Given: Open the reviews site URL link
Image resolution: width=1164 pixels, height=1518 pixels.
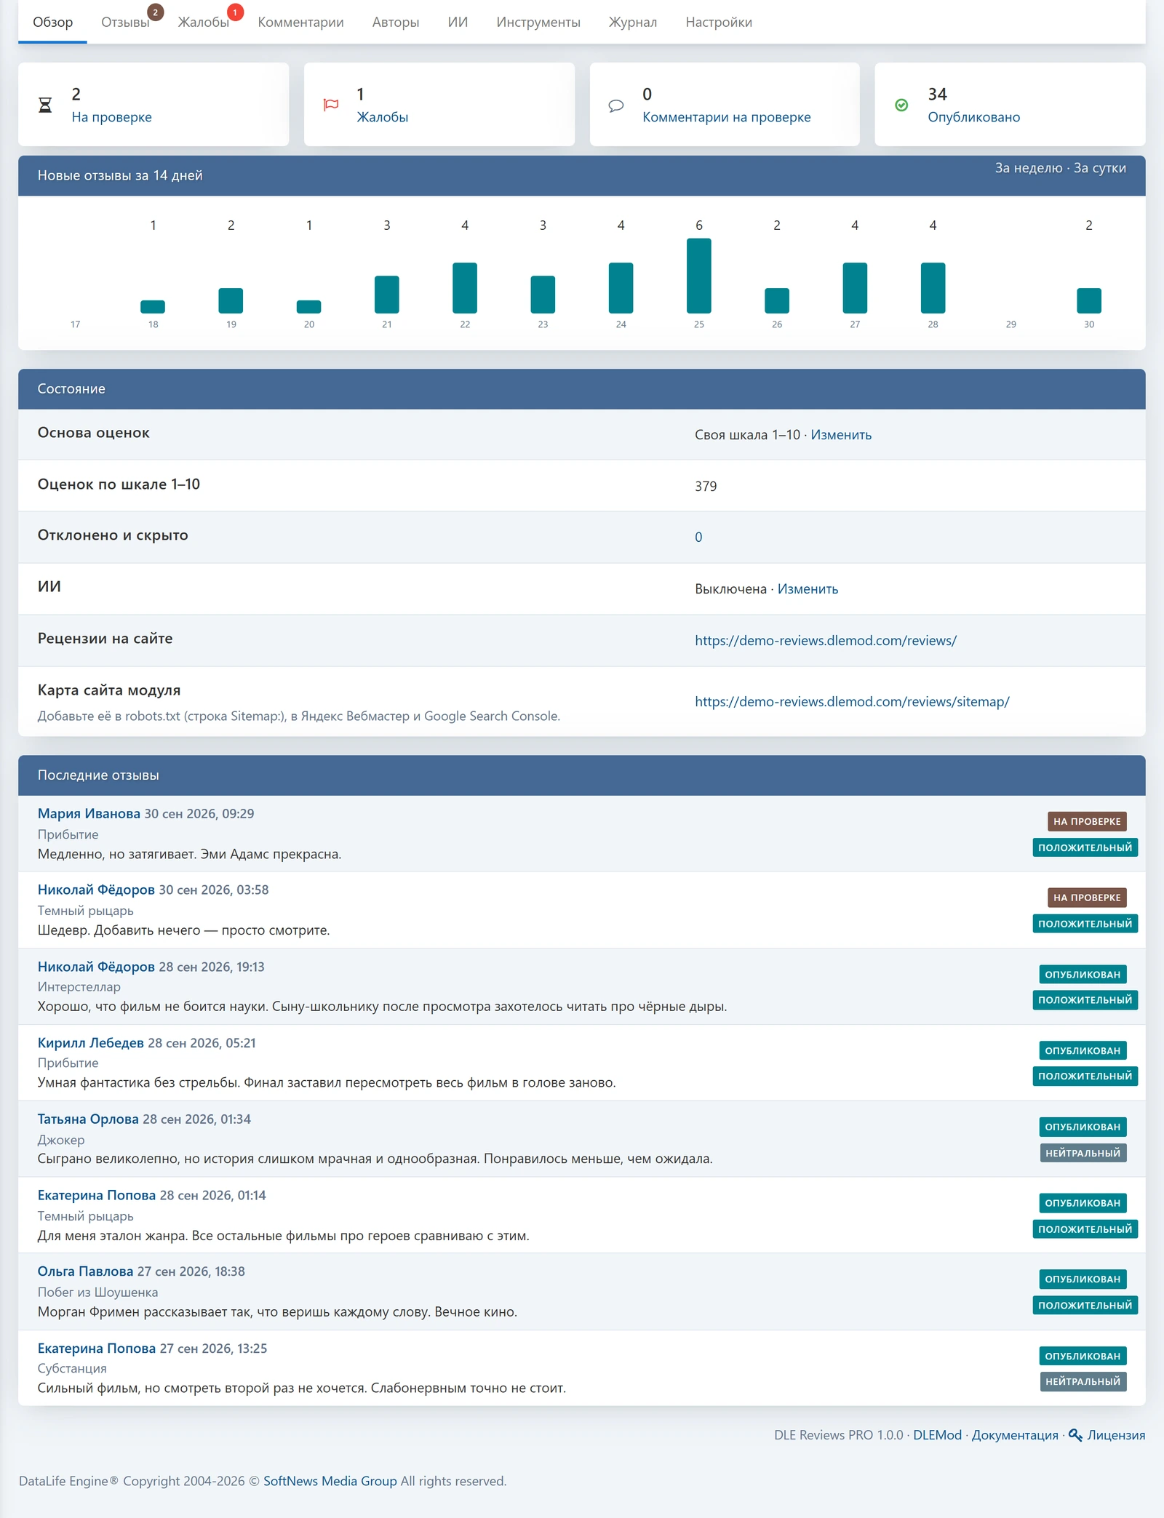Looking at the screenshot, I should pyautogui.click(x=826, y=641).
